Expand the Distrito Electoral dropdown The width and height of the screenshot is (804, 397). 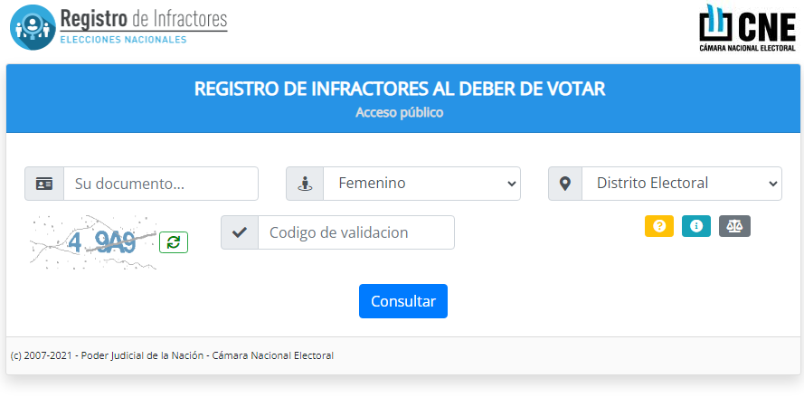point(682,184)
